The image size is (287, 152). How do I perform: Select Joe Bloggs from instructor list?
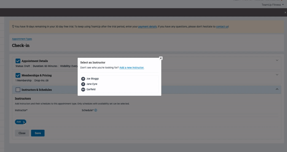pos(93,79)
